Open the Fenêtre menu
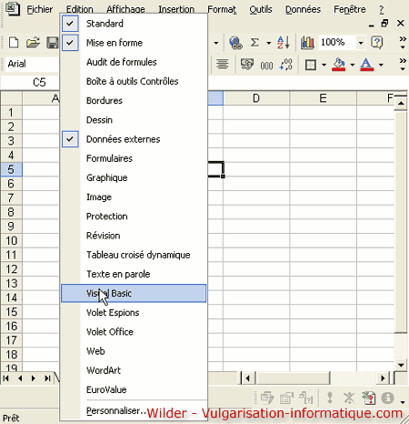This screenshot has height=424, width=409. 350,9
